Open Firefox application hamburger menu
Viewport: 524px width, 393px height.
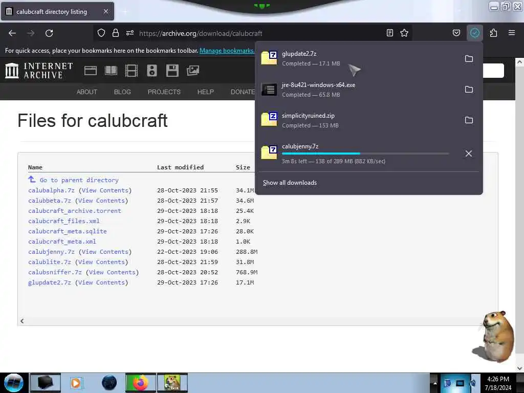(x=512, y=33)
